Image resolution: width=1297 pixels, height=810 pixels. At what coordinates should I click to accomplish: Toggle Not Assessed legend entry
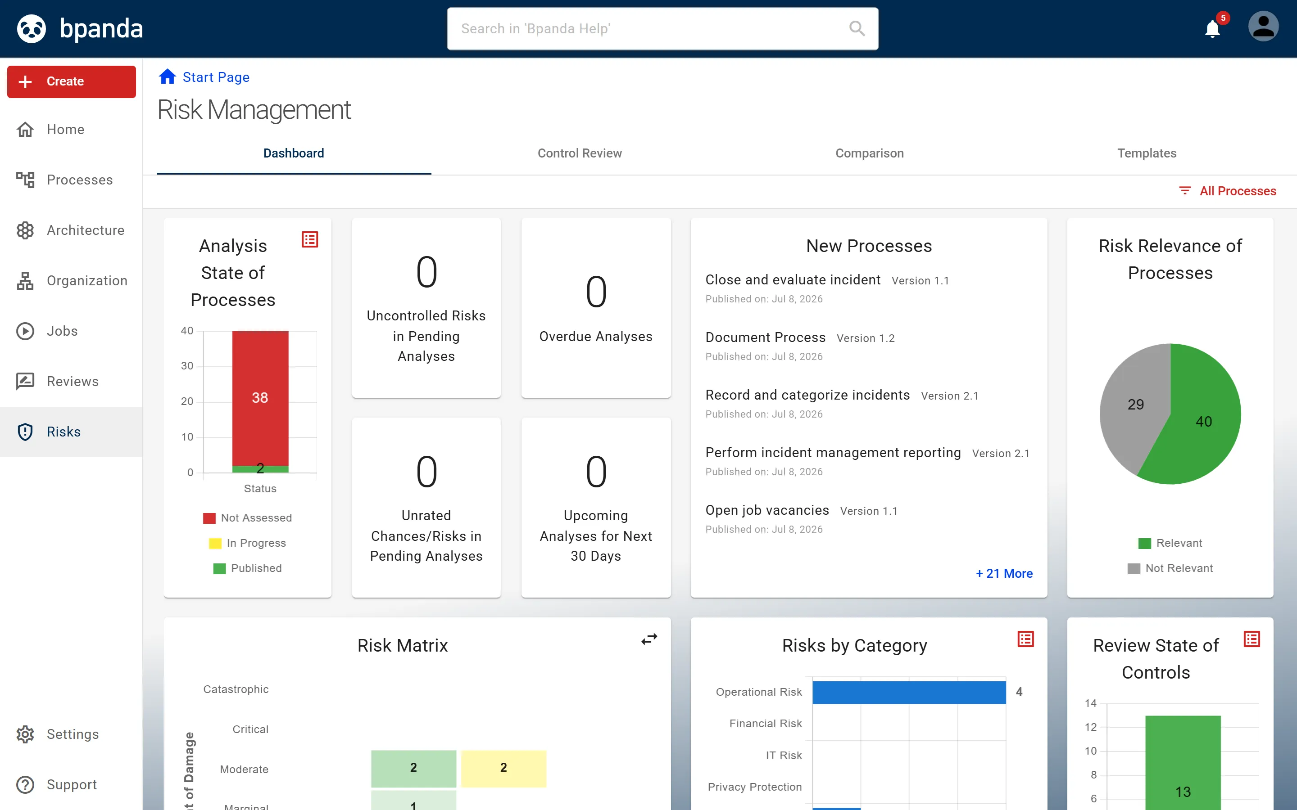(x=248, y=518)
